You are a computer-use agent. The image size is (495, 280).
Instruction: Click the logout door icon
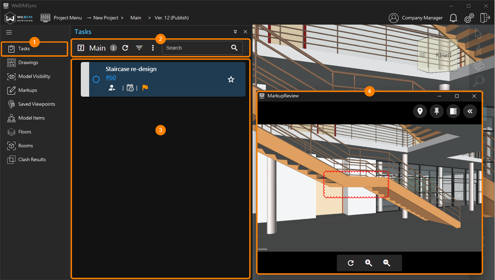485,18
